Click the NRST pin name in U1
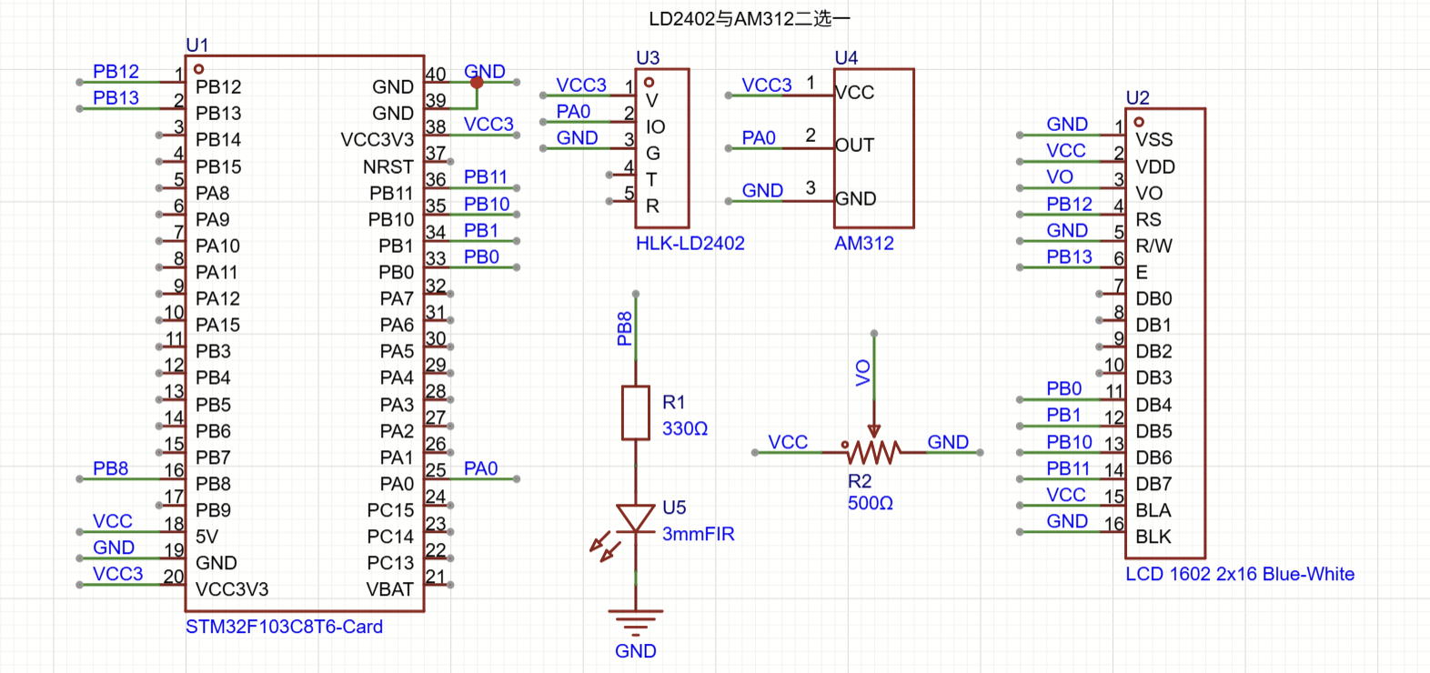1430x673 pixels. pos(388,166)
